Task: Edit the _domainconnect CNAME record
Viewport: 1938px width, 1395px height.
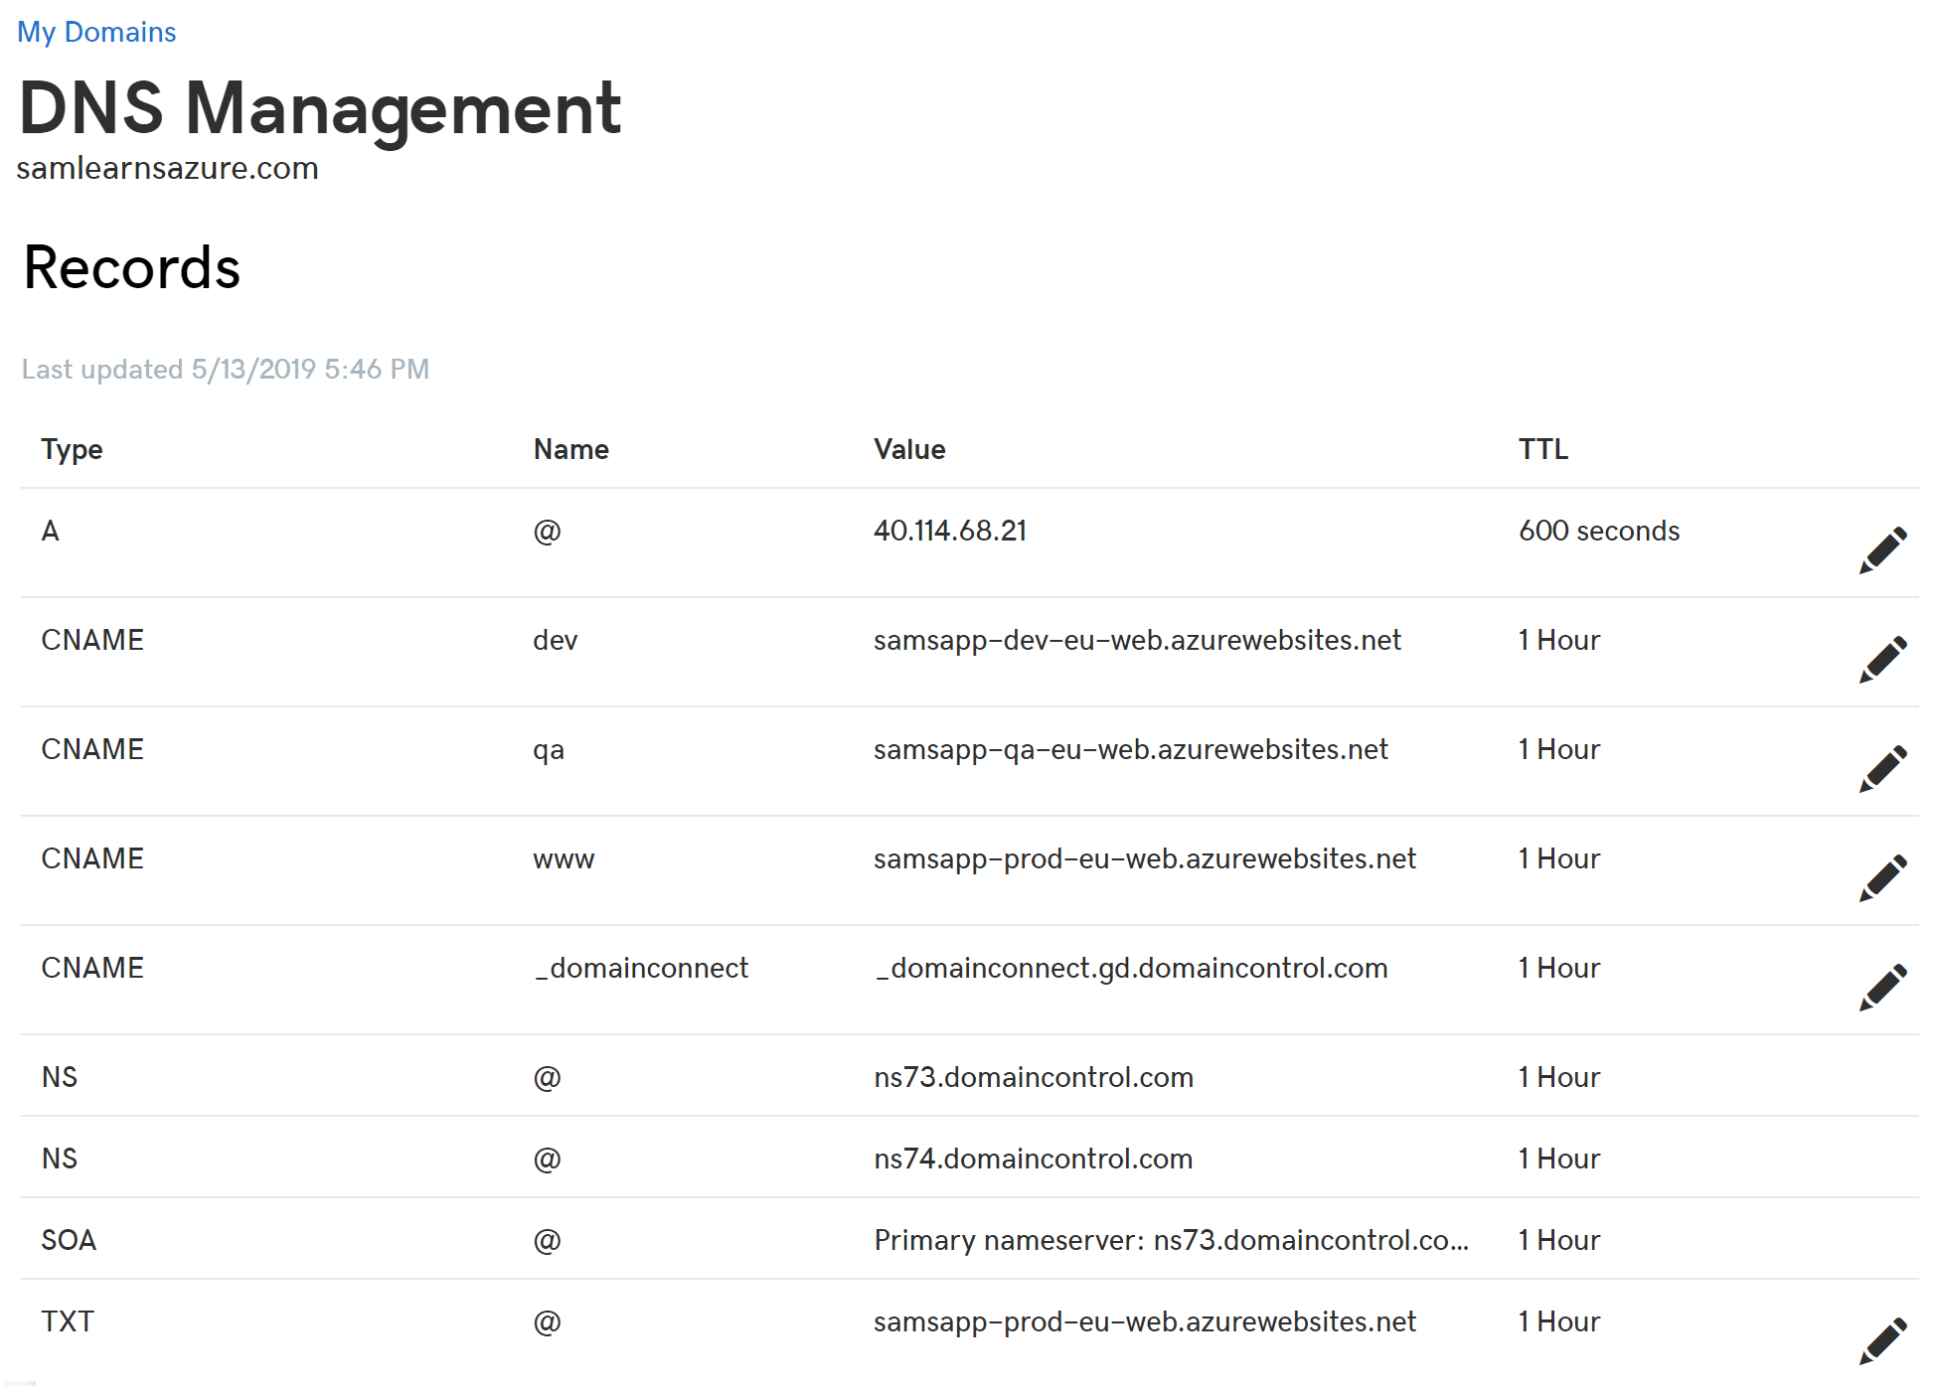Action: pyautogui.click(x=1882, y=988)
